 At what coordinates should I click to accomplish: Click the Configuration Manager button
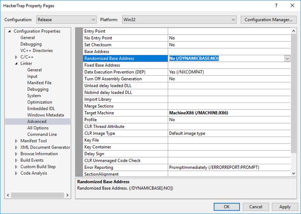coord(268,19)
